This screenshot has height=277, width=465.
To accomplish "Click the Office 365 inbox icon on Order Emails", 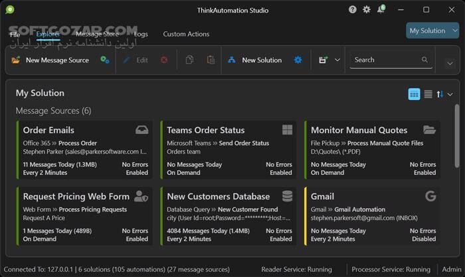I will click(142, 130).
